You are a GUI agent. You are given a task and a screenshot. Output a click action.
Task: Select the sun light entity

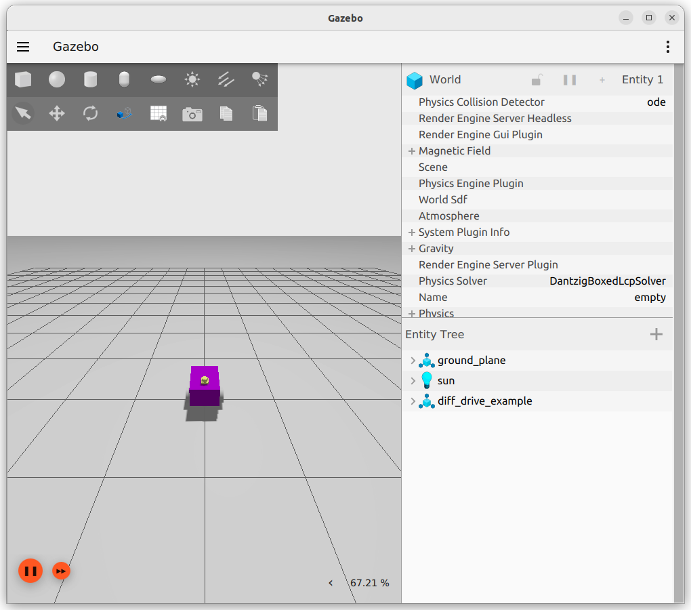point(446,381)
